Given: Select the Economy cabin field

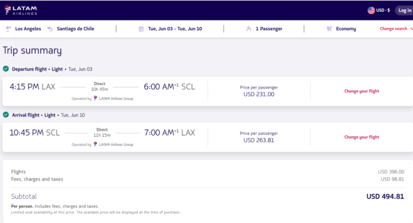Looking at the screenshot, I should click(x=341, y=29).
